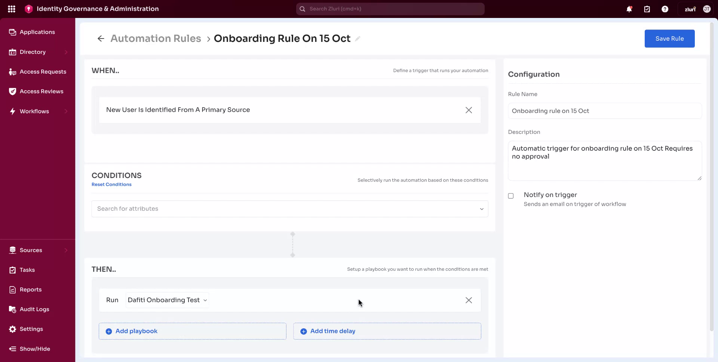Image resolution: width=718 pixels, height=362 pixels.
Task: Click the checklist icon in top bar
Action: pyautogui.click(x=647, y=9)
